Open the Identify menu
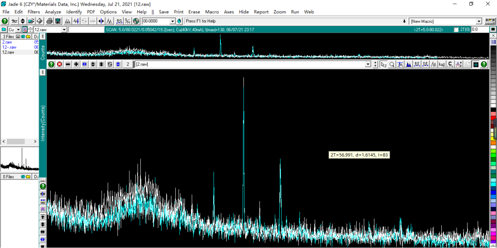The width and height of the screenshot is (497, 248). (74, 12)
